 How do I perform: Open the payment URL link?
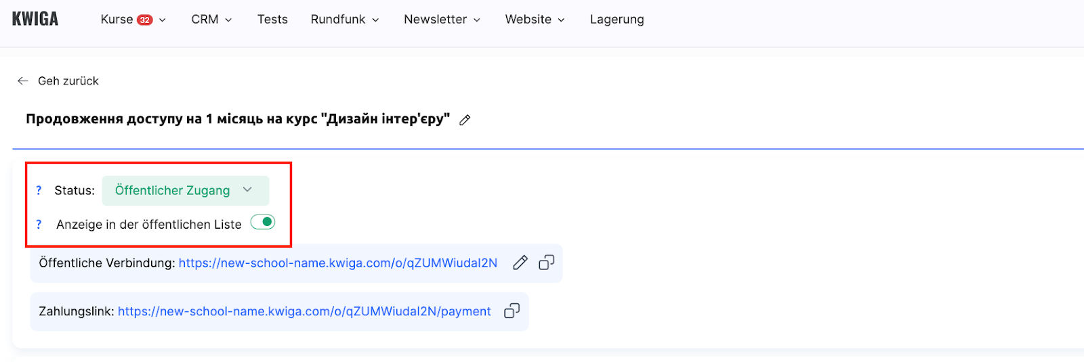click(304, 312)
